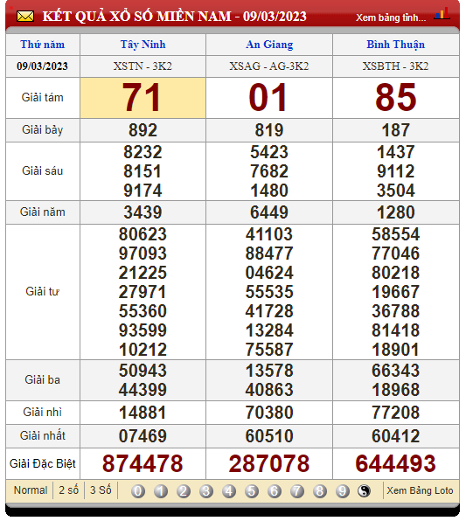The width and height of the screenshot is (466, 521).
Task: Select digit 2 filter ball
Action: (184, 491)
